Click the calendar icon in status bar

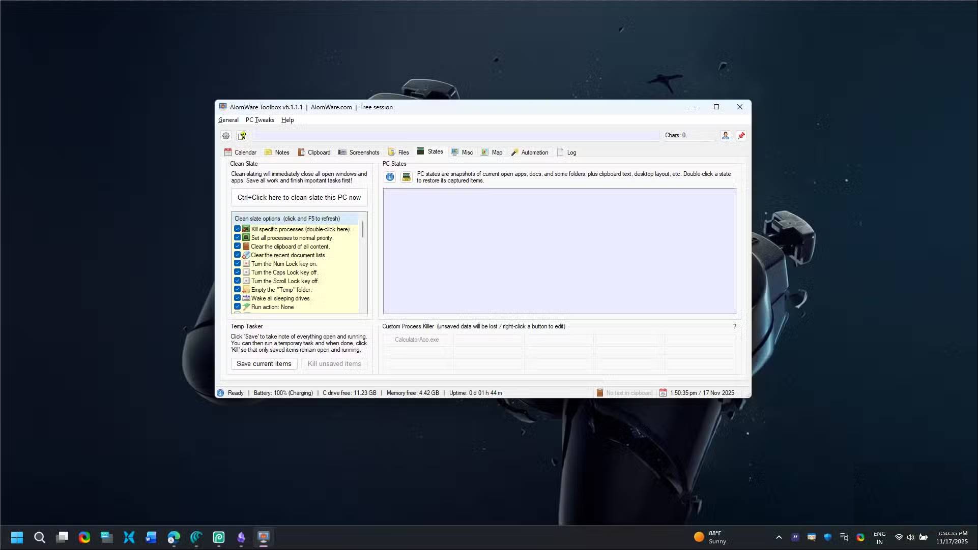(x=663, y=393)
